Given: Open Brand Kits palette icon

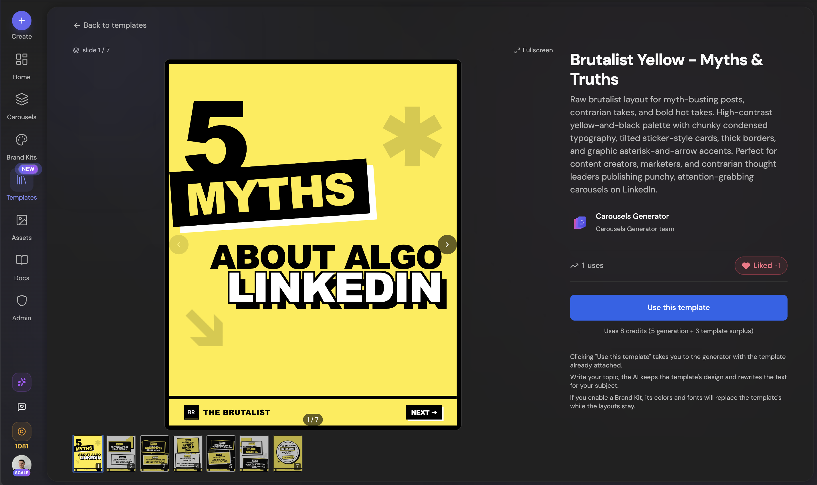Looking at the screenshot, I should coord(21,140).
